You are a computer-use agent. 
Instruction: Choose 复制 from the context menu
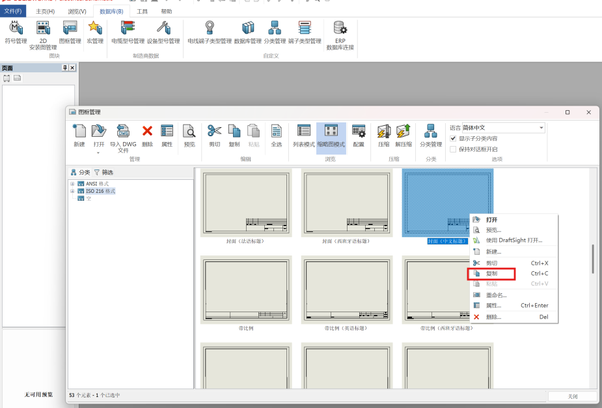(x=492, y=274)
